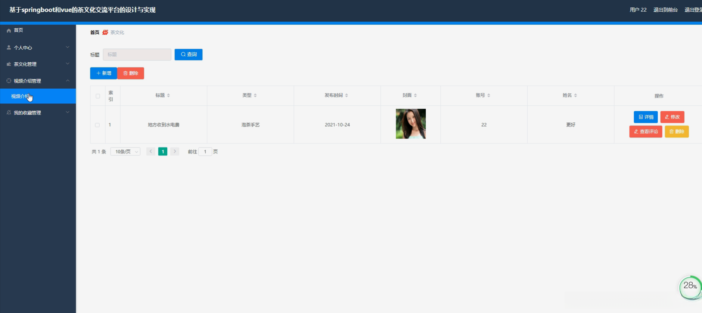Click the date cell 2021-10-24
The height and width of the screenshot is (313, 702).
coord(337,125)
